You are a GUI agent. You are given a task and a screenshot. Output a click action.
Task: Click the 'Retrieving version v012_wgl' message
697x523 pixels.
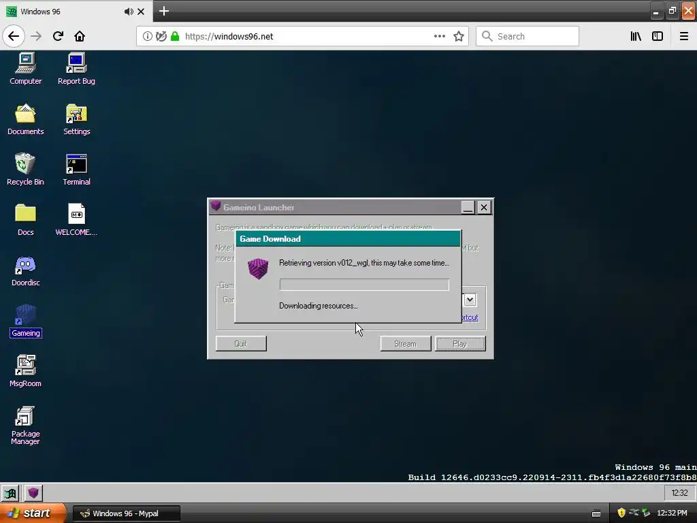[364, 263]
